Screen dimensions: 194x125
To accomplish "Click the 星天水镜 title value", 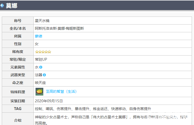I will pos(42,21).
